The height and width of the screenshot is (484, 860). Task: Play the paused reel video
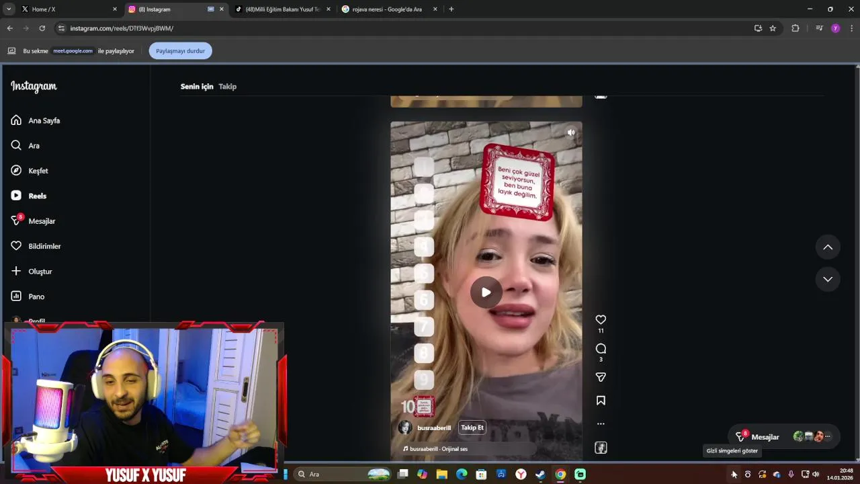pos(486,292)
